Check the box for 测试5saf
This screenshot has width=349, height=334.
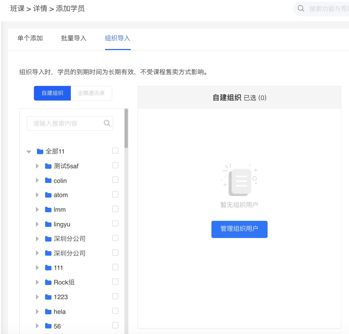click(x=115, y=165)
